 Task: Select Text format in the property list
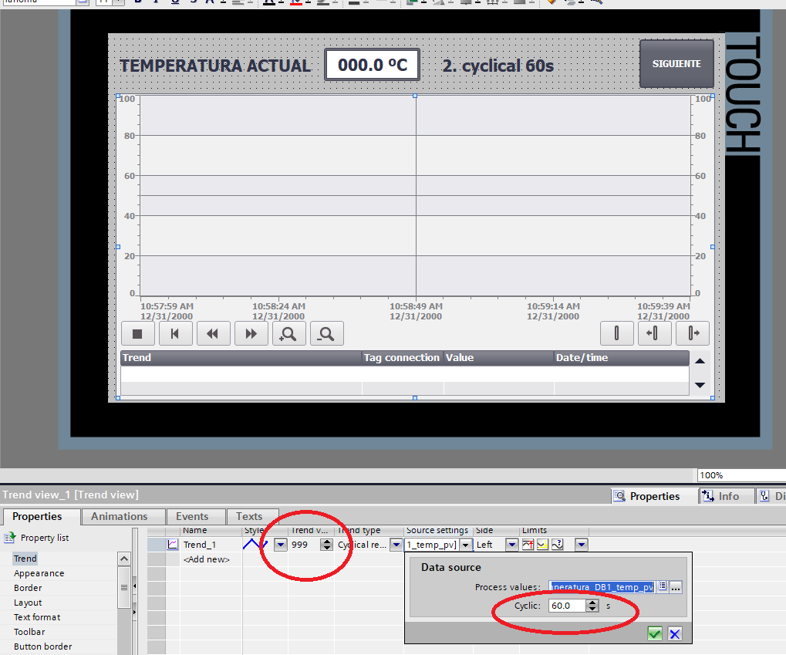tap(37, 617)
